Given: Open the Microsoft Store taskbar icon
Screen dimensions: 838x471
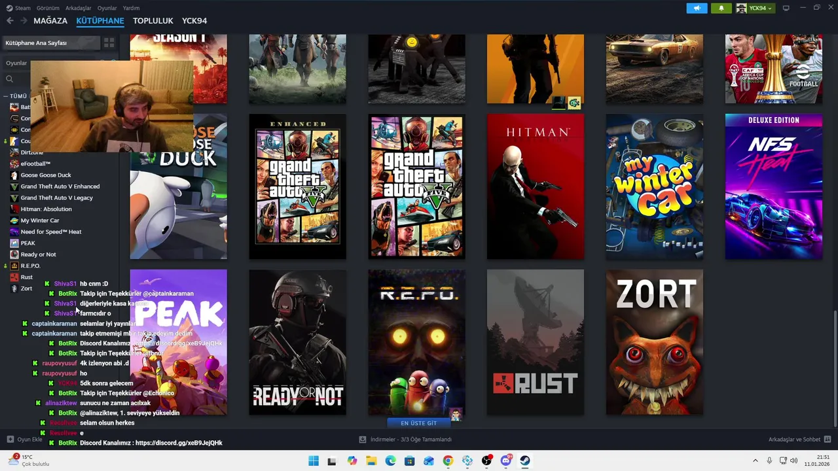Looking at the screenshot, I should [410, 461].
